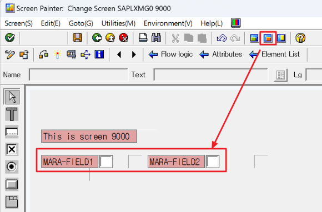The height and width of the screenshot is (212, 322).
Task: Open help with the question mark icon
Action: pyautogui.click(x=300, y=38)
